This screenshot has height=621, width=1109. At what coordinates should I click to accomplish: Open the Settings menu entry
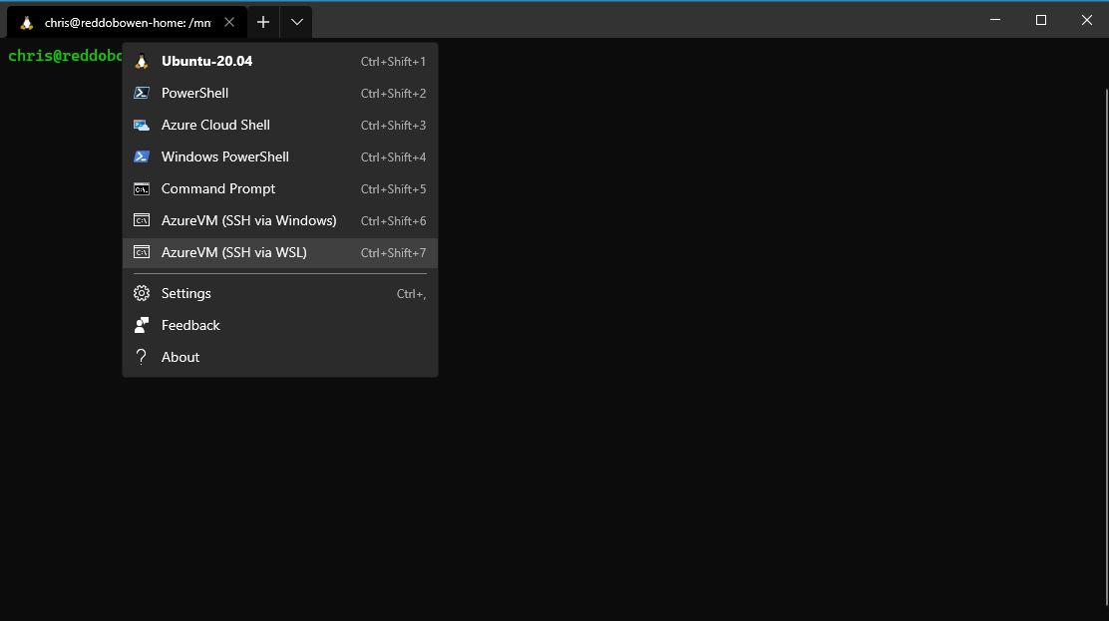tap(185, 293)
